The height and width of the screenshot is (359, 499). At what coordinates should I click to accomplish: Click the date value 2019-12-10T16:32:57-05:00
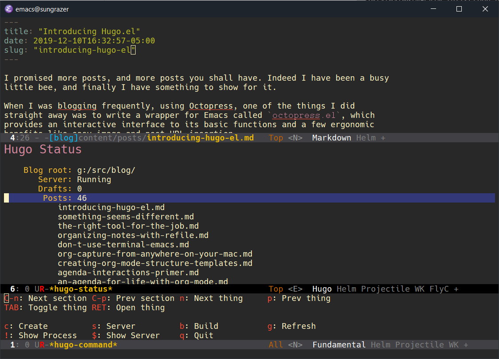click(94, 41)
